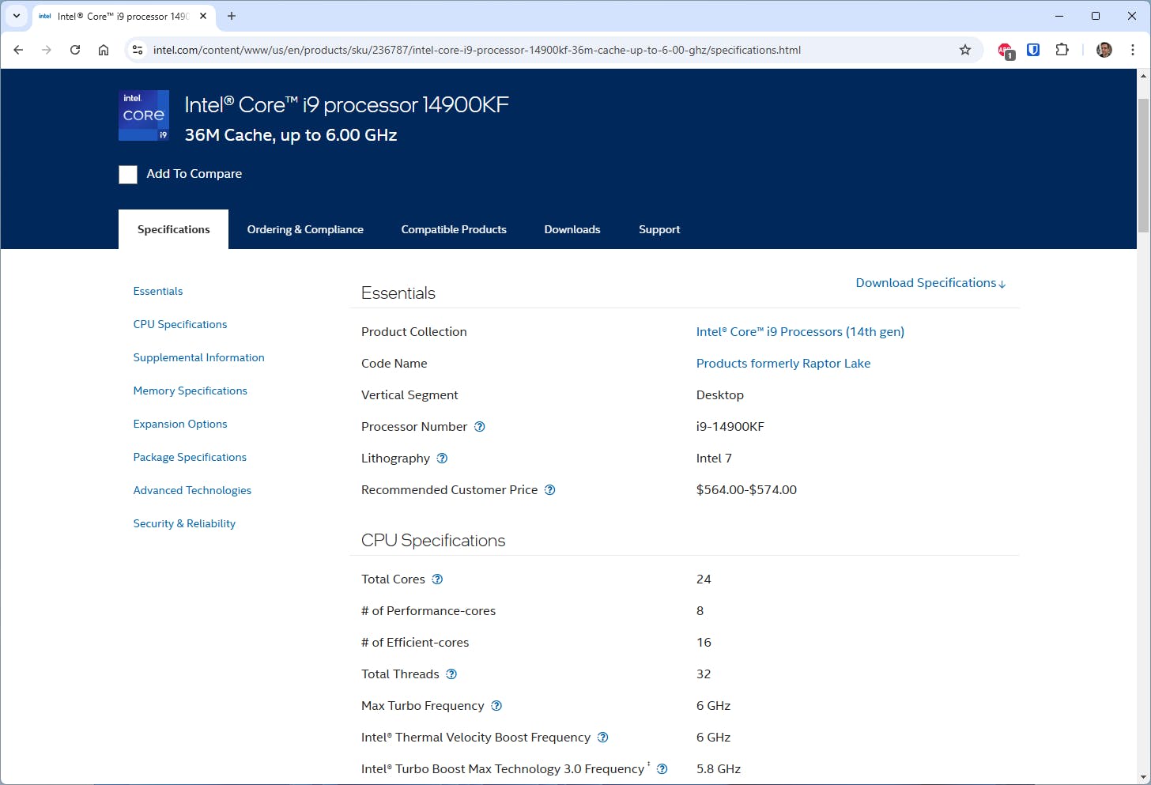Click the page vertical scrollbar thumb
1151x785 pixels.
point(1143,166)
